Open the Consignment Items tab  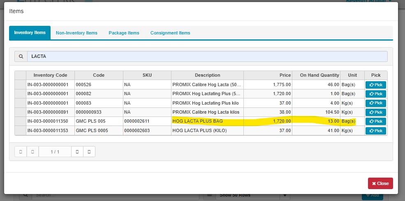pos(170,33)
